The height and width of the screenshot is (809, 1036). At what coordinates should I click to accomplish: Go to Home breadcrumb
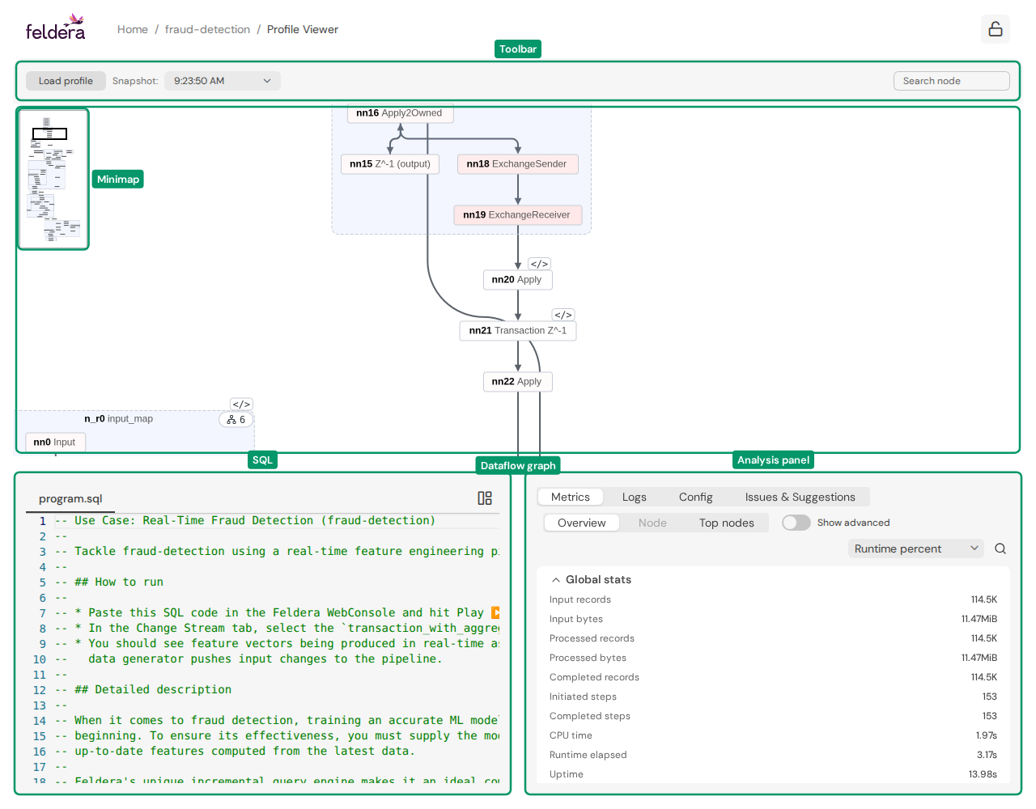point(133,29)
